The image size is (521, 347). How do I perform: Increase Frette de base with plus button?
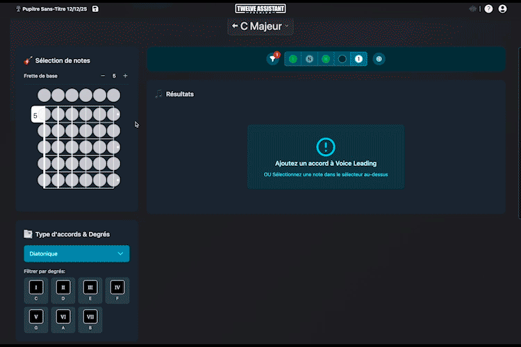(x=125, y=76)
